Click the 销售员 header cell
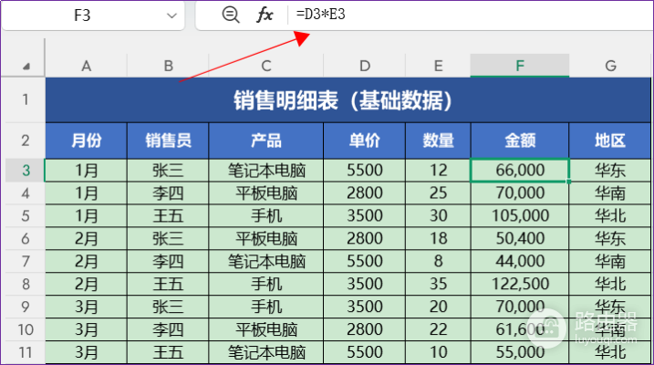Screen dimensions: 654x365 click(168, 141)
